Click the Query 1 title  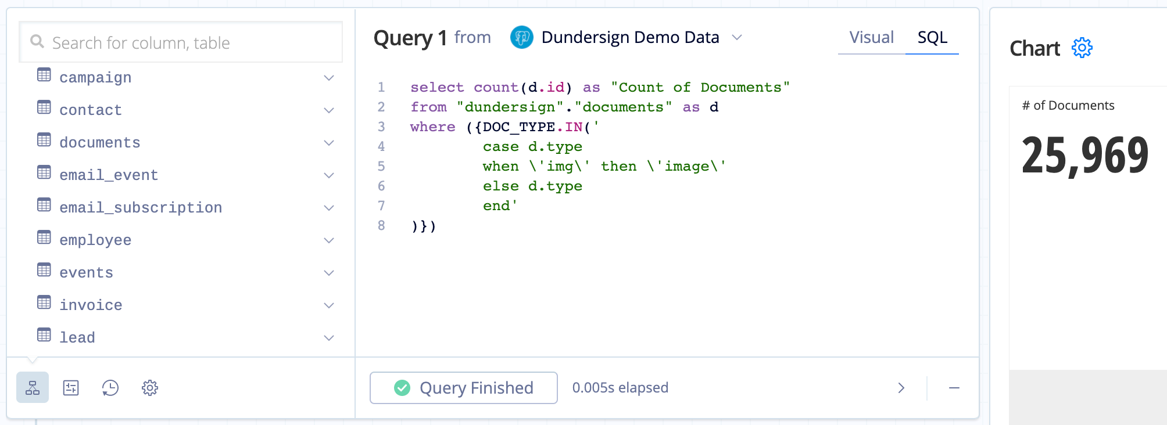coord(410,38)
